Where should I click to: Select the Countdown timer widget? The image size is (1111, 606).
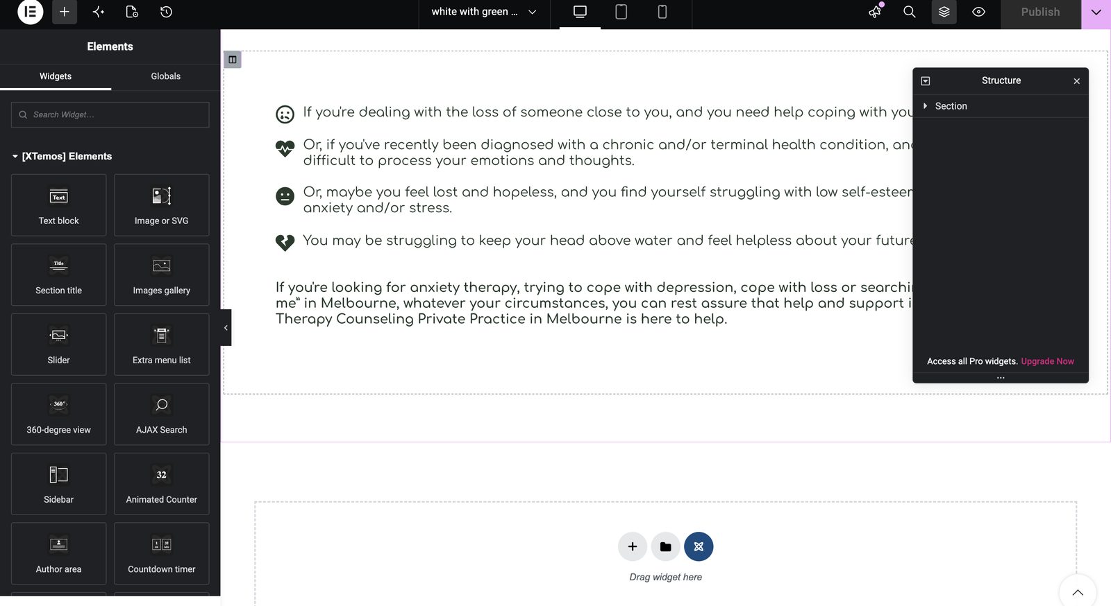pyautogui.click(x=161, y=553)
